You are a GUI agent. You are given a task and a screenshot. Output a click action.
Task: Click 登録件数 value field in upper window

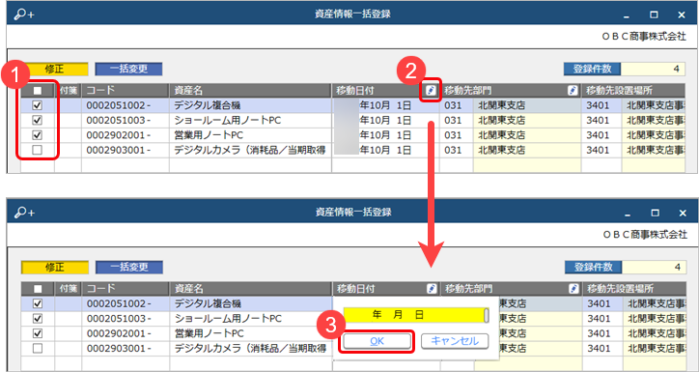pyautogui.click(x=653, y=70)
